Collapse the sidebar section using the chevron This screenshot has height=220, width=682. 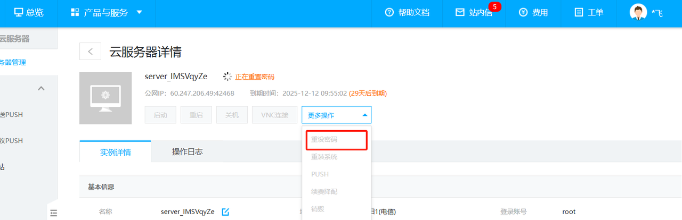41,88
